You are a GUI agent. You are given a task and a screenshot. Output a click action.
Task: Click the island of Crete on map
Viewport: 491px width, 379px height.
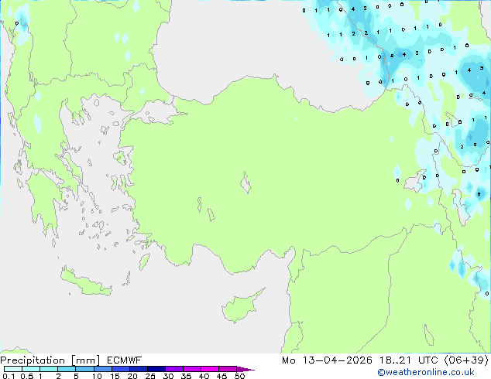[x=86, y=282]
